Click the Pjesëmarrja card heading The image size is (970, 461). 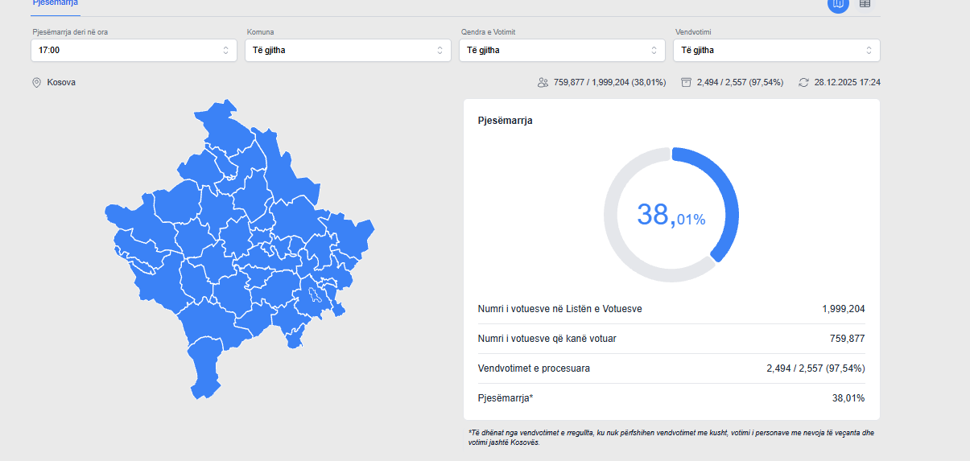[x=505, y=121]
